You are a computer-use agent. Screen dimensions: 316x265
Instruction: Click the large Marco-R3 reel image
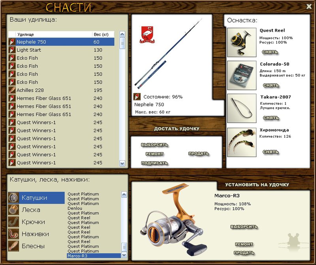tap(174, 219)
